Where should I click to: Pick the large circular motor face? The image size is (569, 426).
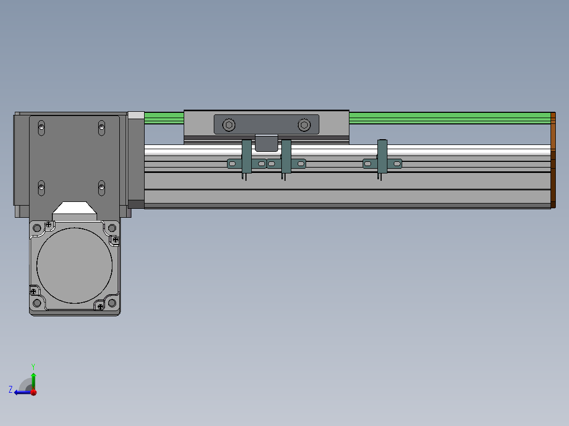74,265
